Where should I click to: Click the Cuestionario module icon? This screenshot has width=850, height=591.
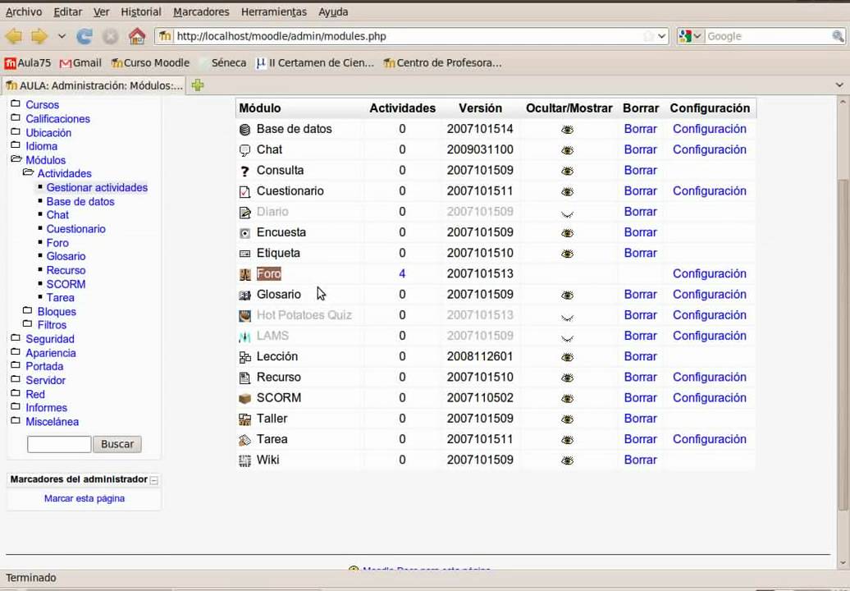[245, 191]
